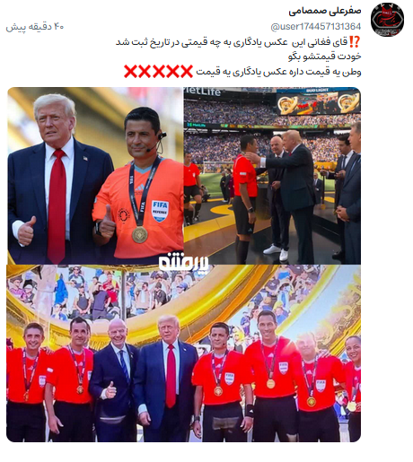
Task: Click the thumbs-up hand in the group photo
Action: [110, 391]
